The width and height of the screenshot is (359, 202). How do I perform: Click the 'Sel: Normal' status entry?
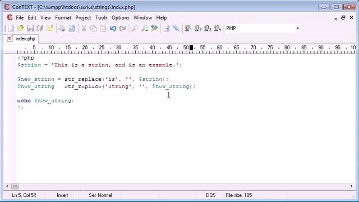(100, 195)
